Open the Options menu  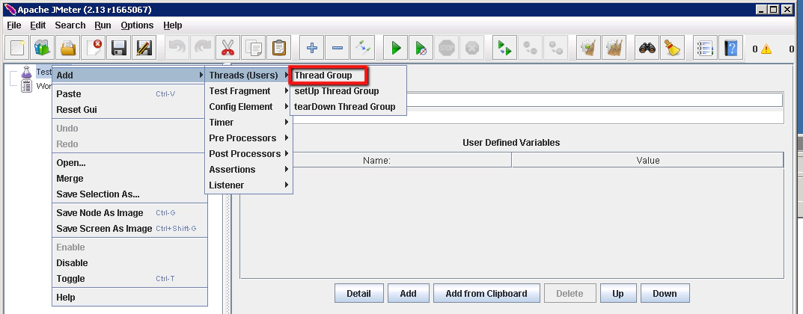click(x=137, y=25)
